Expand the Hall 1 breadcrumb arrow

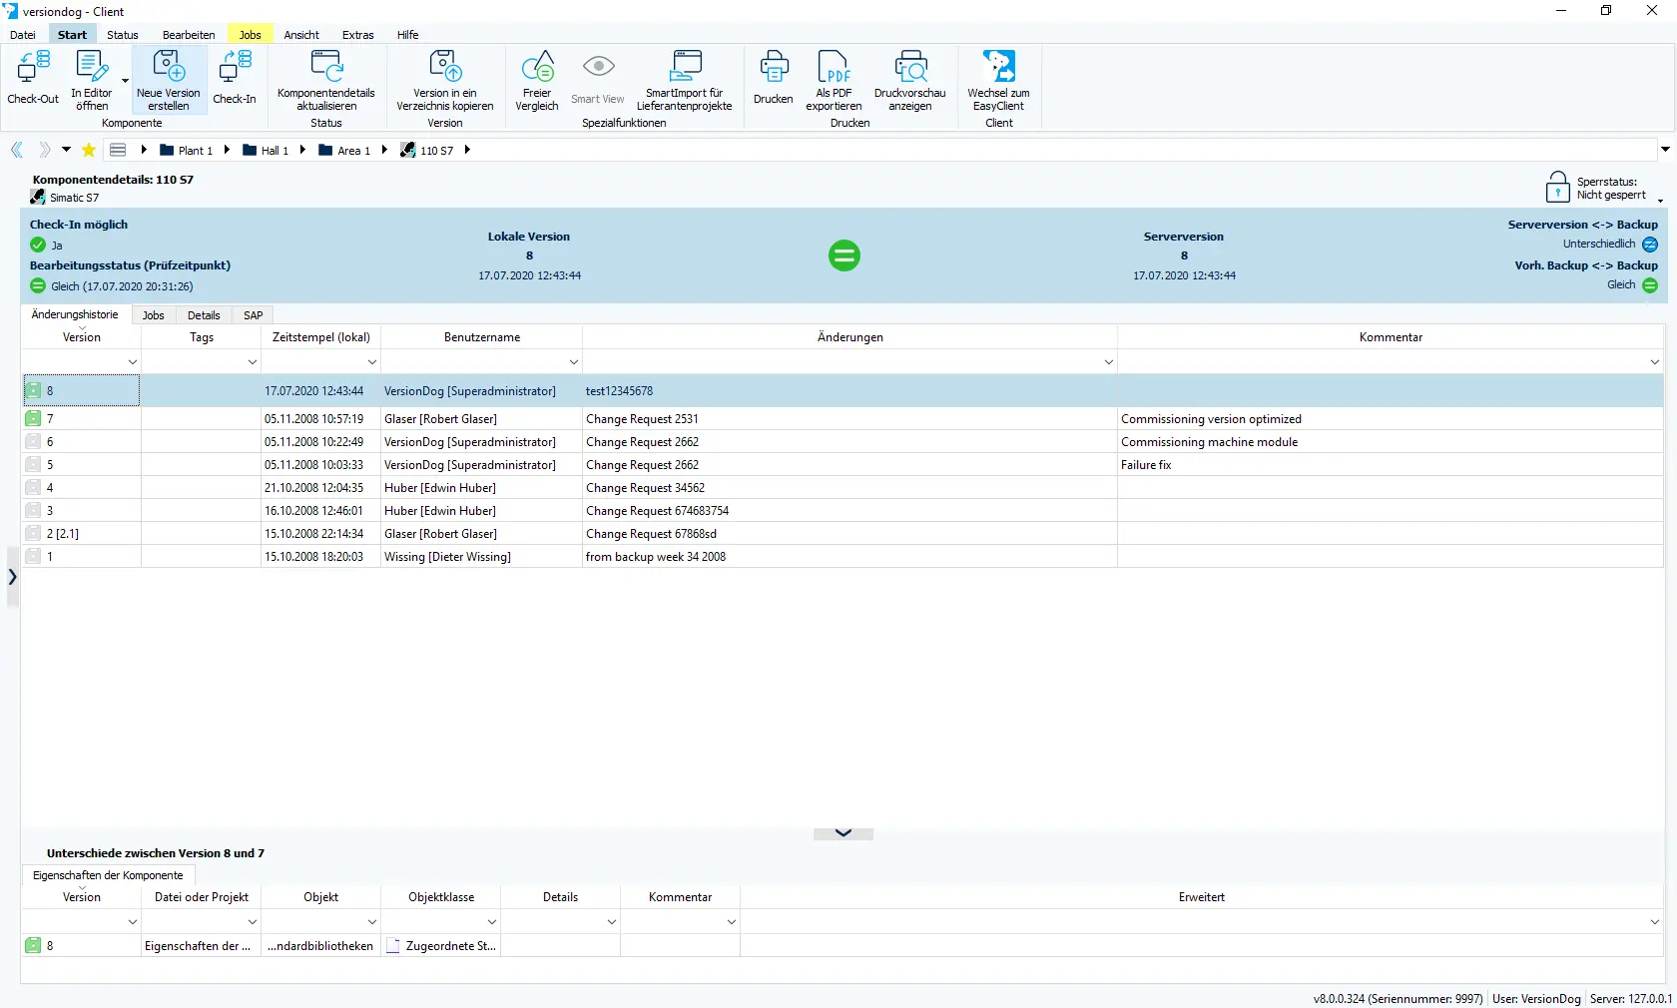coord(302,150)
